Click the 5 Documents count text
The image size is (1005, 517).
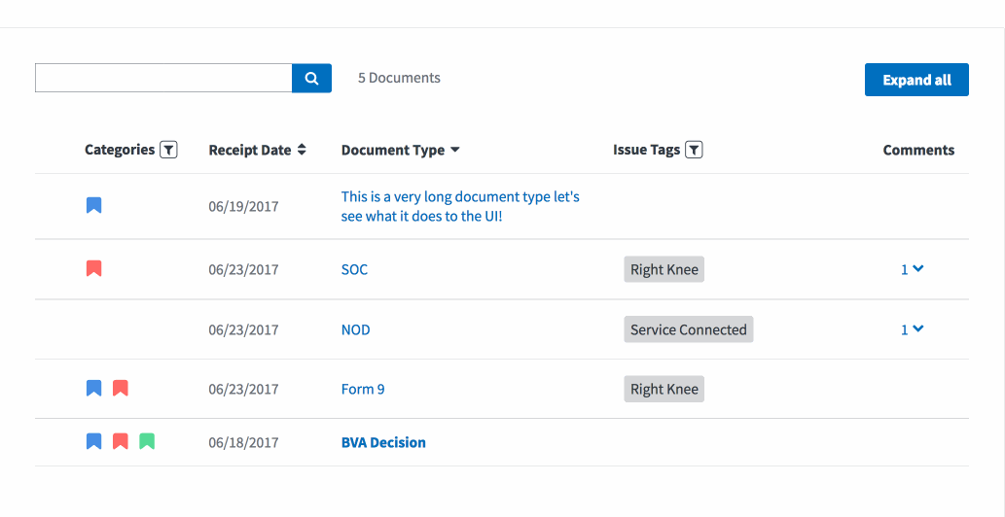coord(399,78)
